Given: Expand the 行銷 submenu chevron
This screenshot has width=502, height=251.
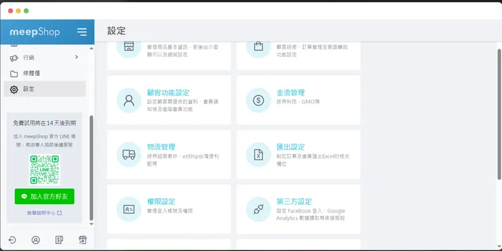Looking at the screenshot, I should pyautogui.click(x=76, y=57).
